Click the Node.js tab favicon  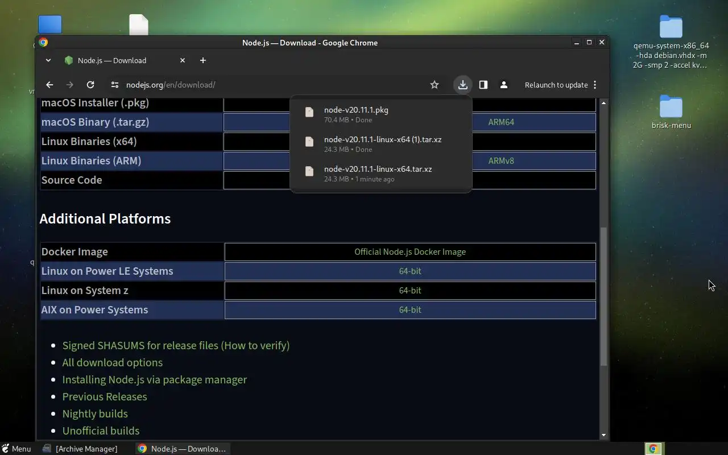69,60
